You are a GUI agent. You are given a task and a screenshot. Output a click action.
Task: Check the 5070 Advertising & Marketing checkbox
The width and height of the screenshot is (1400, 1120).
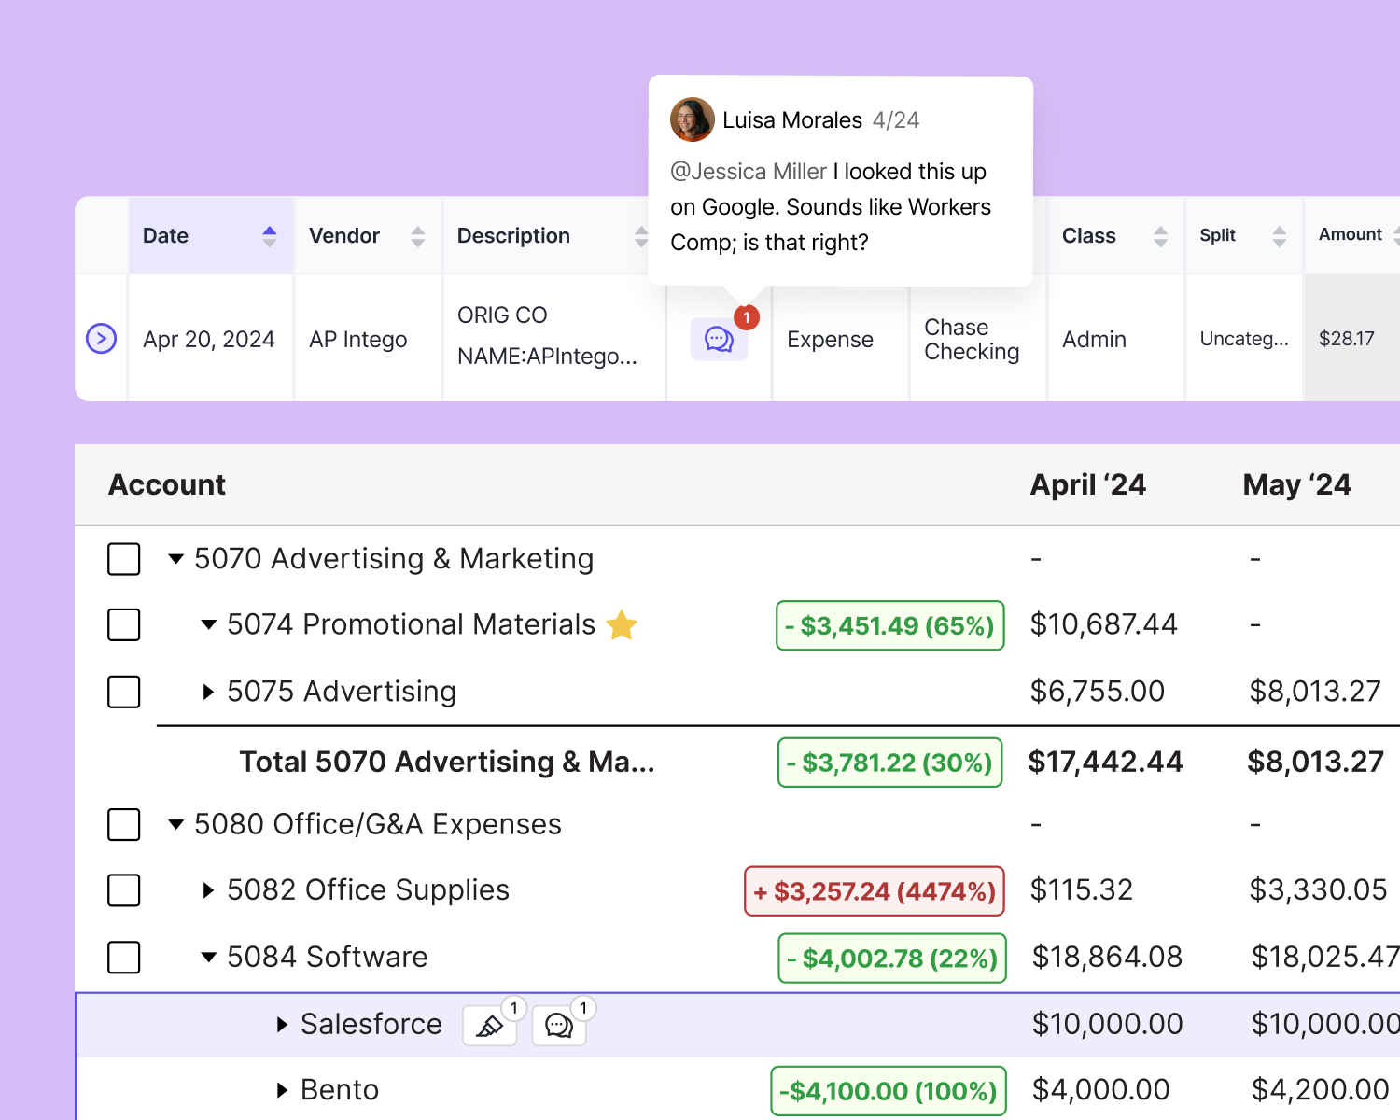point(123,559)
